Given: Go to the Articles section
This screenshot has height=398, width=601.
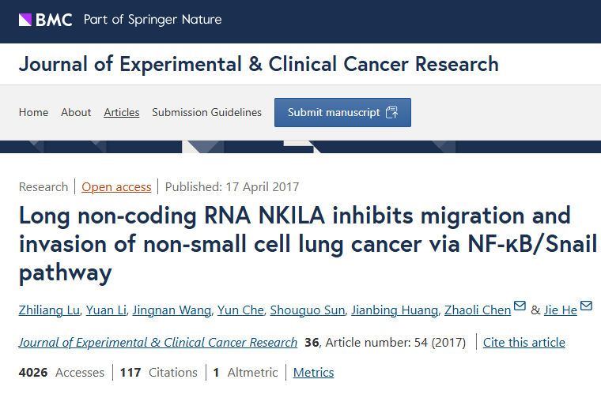Looking at the screenshot, I should click(122, 112).
